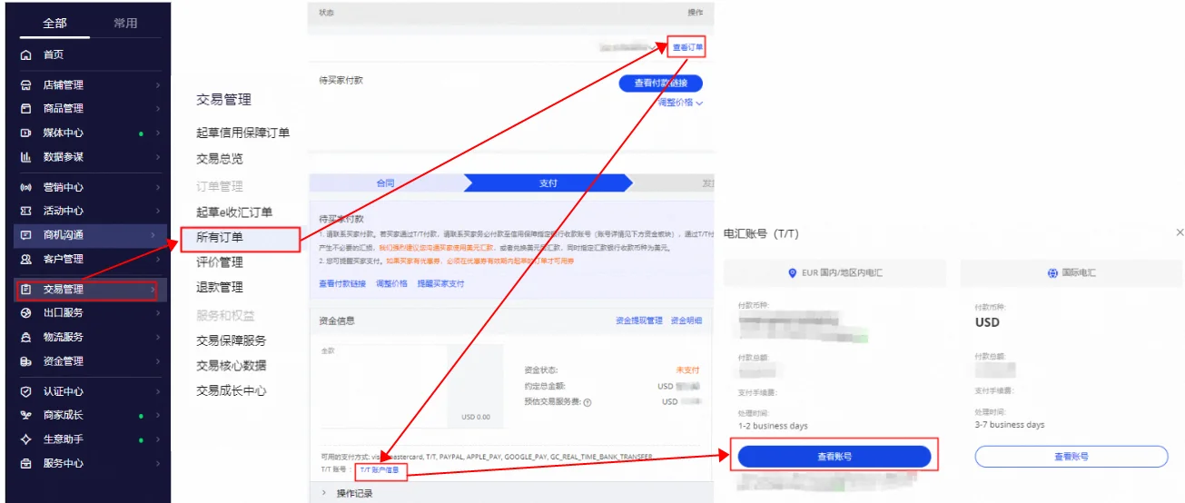Open the 资金明细 link
1185x503 pixels.
click(686, 321)
